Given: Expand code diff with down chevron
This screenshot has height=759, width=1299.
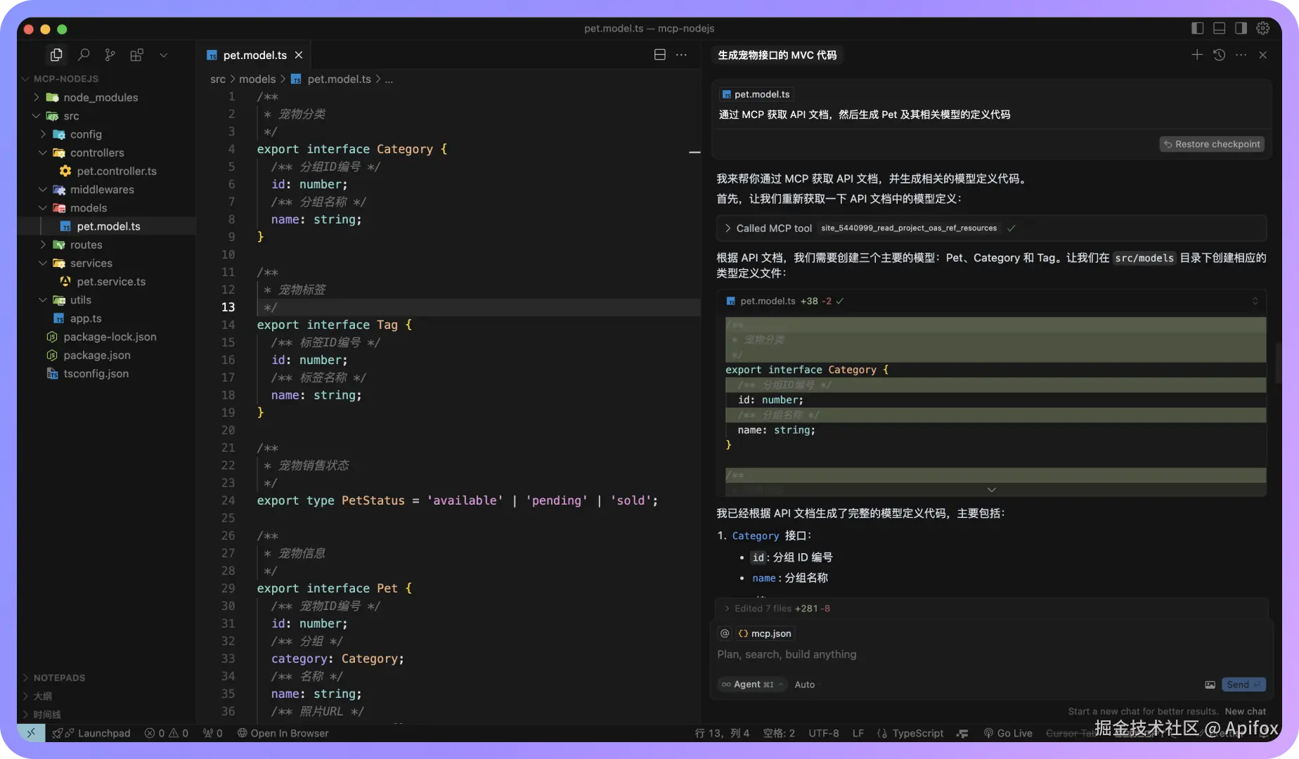Looking at the screenshot, I should (991, 490).
